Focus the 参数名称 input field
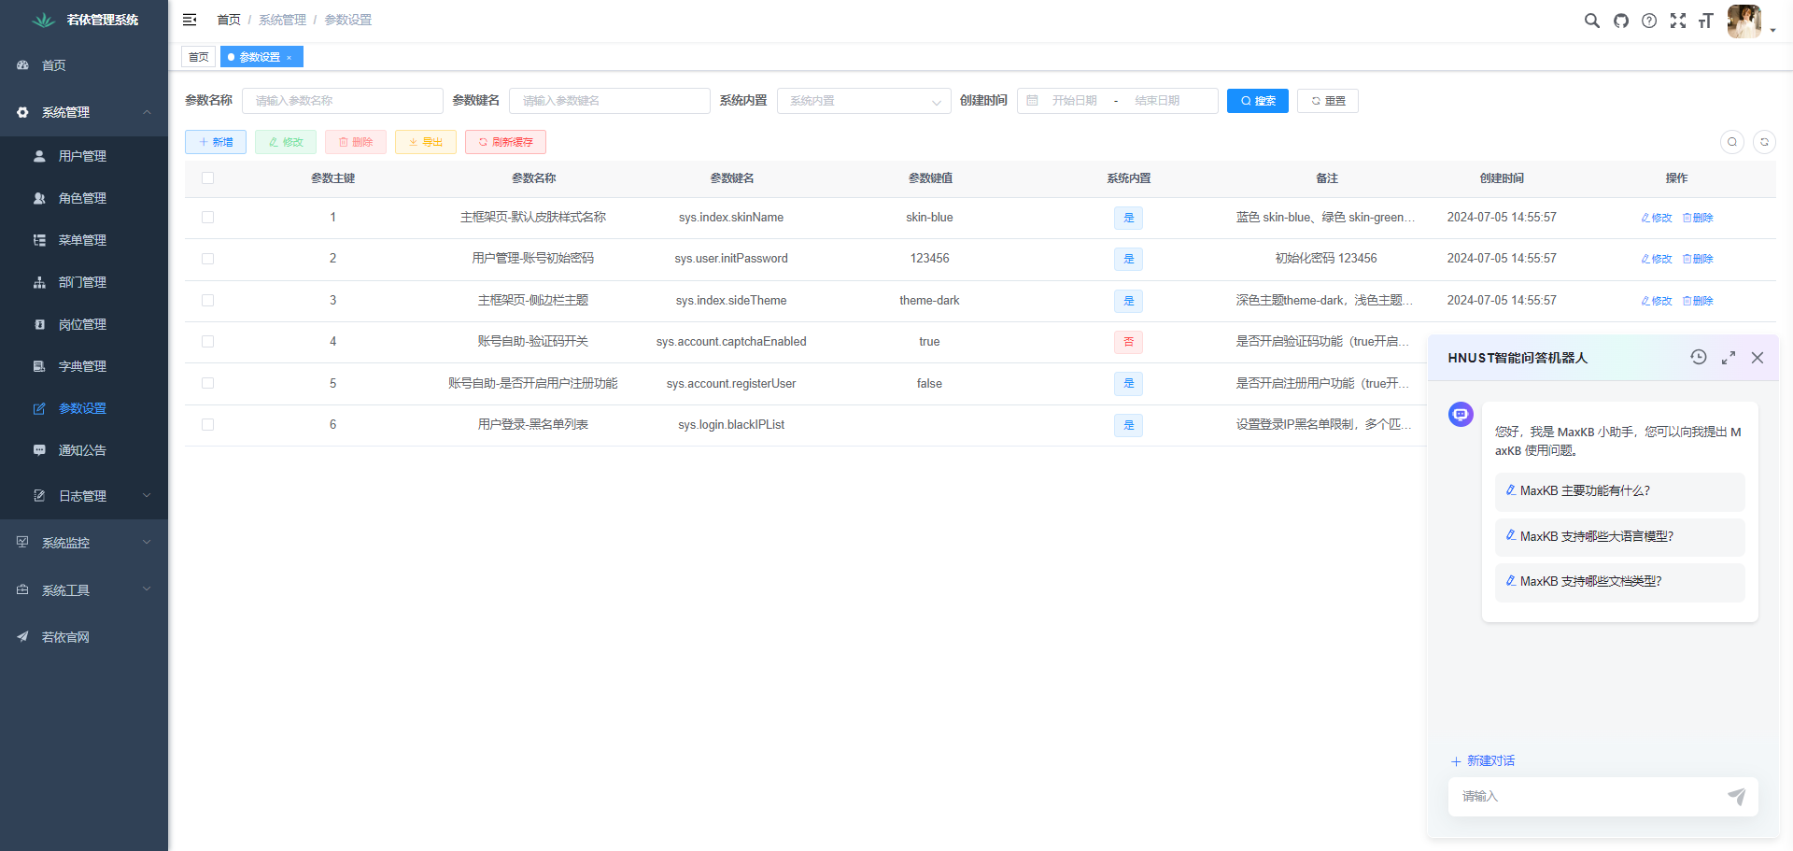Image resolution: width=1793 pixels, height=851 pixels. [x=342, y=101]
